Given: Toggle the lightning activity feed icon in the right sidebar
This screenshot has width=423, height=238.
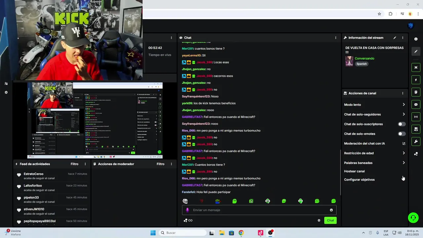Looking at the screenshot, I should tap(416, 80).
